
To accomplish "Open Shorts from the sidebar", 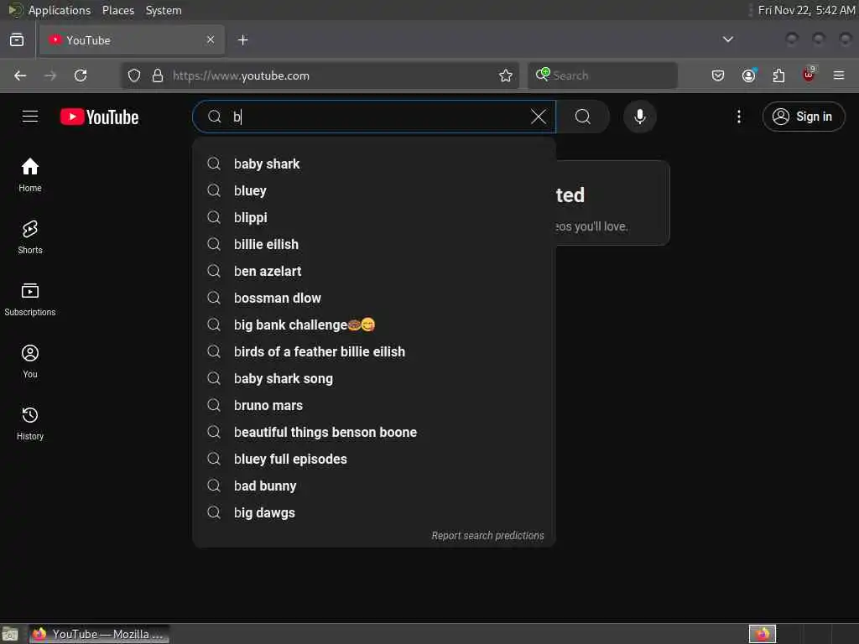I will pyautogui.click(x=30, y=237).
